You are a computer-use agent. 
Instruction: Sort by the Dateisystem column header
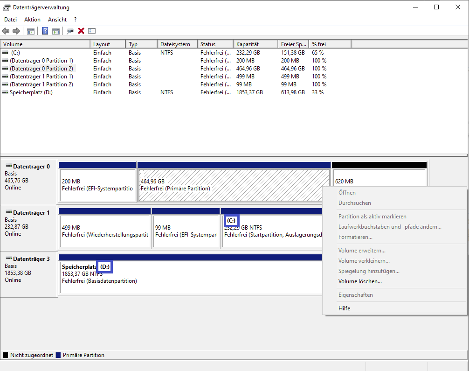[177, 44]
